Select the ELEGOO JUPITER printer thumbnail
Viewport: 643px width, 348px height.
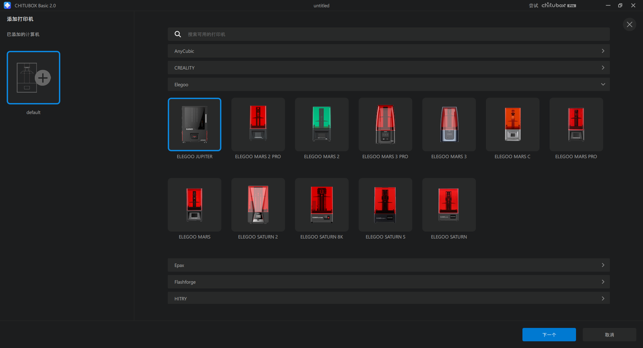click(195, 124)
